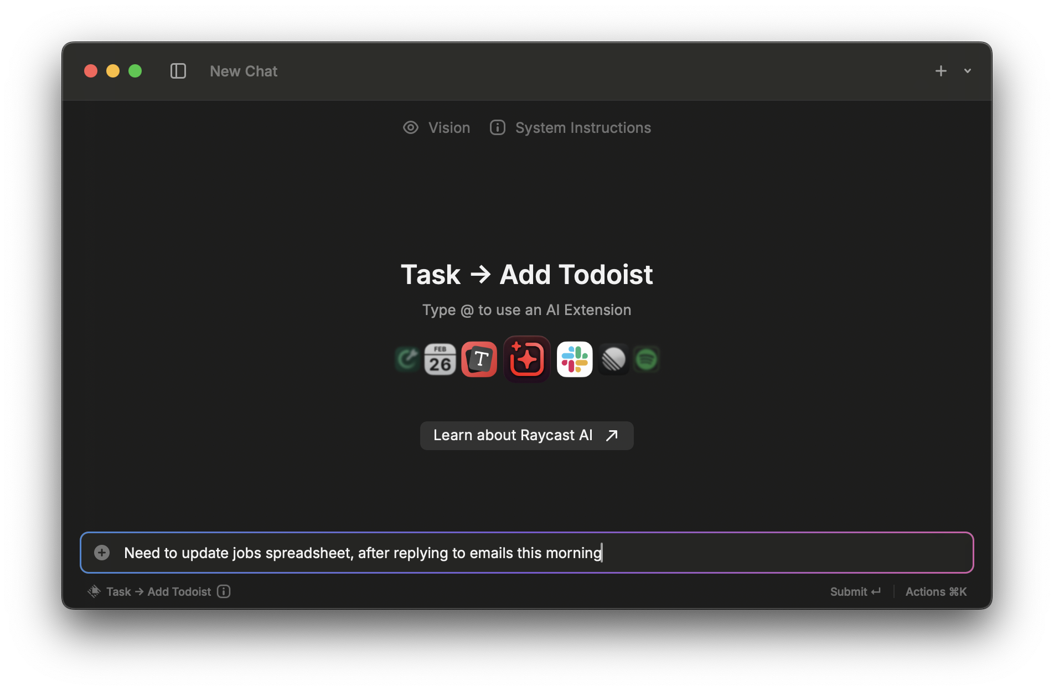Open Learn about Raycast AI link
1054x691 pixels.
pos(527,436)
